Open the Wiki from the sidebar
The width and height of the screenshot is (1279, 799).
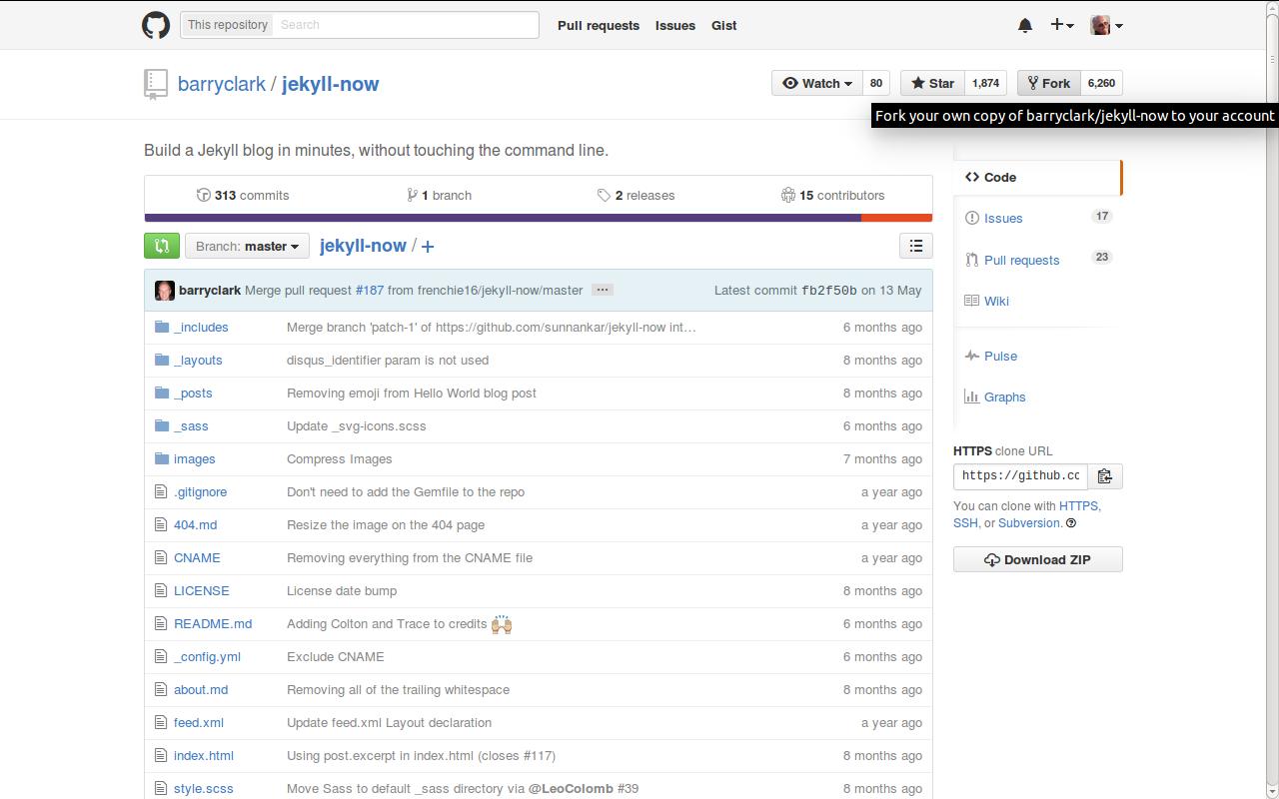pos(996,301)
